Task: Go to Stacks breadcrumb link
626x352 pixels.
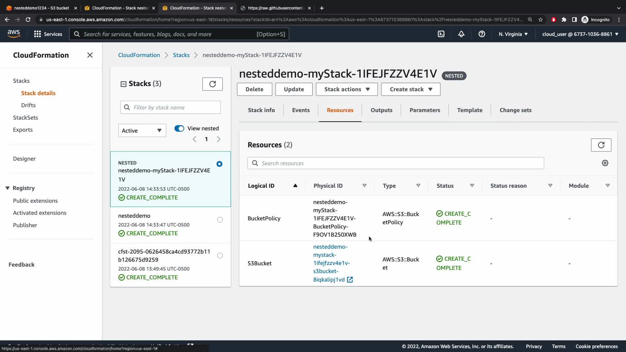Action: pos(181,55)
